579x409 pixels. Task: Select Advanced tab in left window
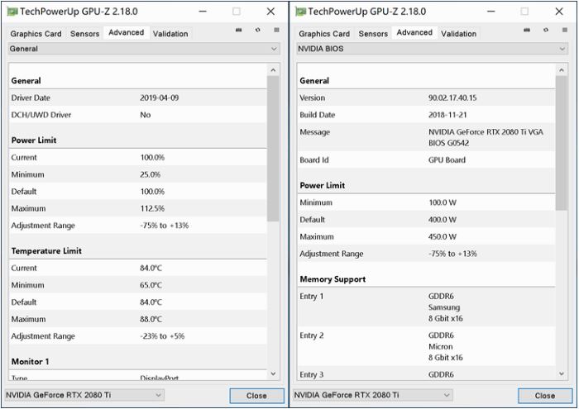pos(127,32)
